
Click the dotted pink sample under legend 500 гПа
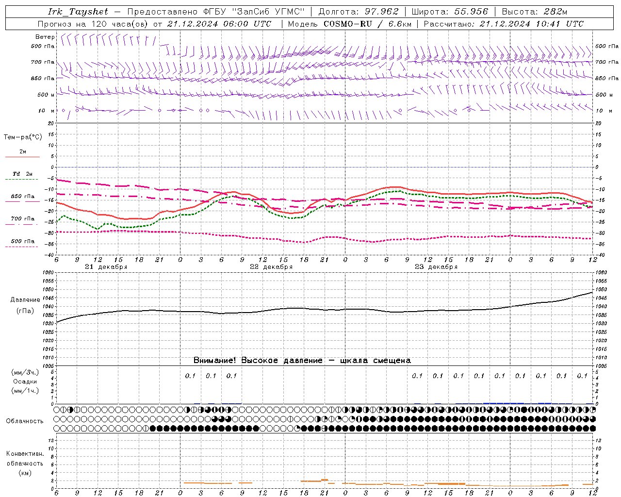(21, 247)
